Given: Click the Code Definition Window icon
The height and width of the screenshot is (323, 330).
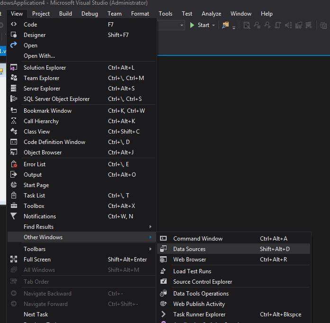Looking at the screenshot, I should pyautogui.click(x=14, y=142).
